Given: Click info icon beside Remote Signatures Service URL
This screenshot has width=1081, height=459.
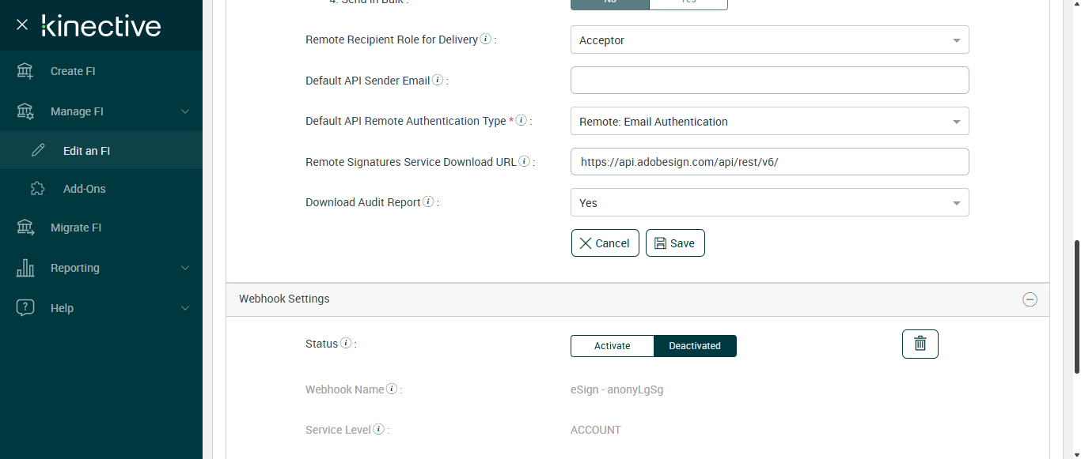Looking at the screenshot, I should click(x=524, y=161).
